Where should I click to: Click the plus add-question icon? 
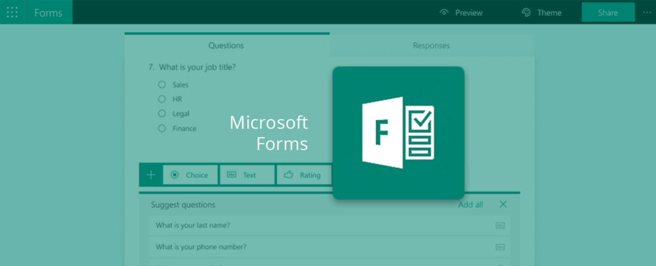tap(151, 175)
